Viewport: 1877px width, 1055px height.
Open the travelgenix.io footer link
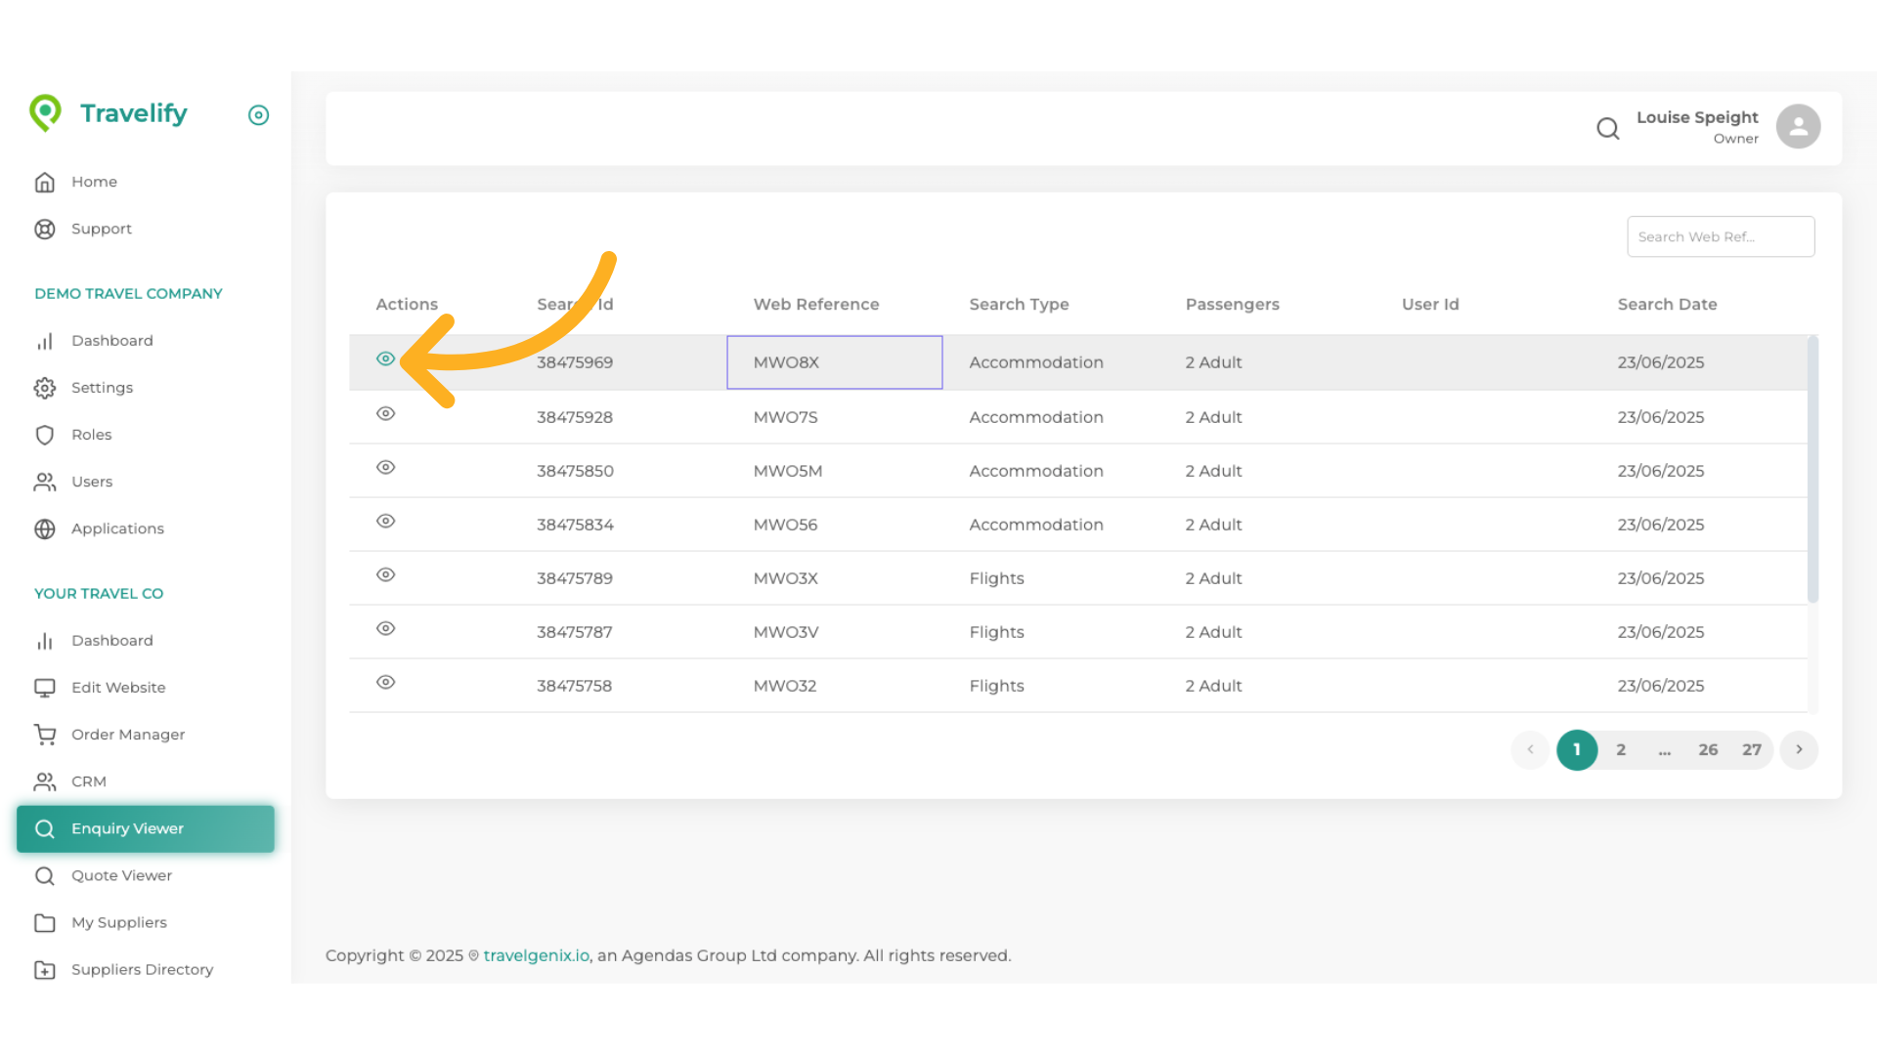(536, 955)
